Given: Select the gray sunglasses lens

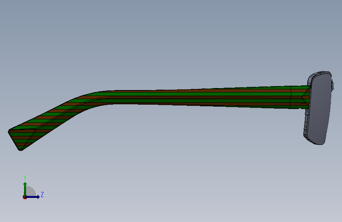Looking at the screenshot, I should click(321, 109).
